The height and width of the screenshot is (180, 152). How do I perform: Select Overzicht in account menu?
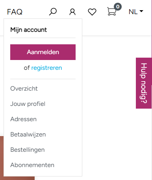click(24, 89)
